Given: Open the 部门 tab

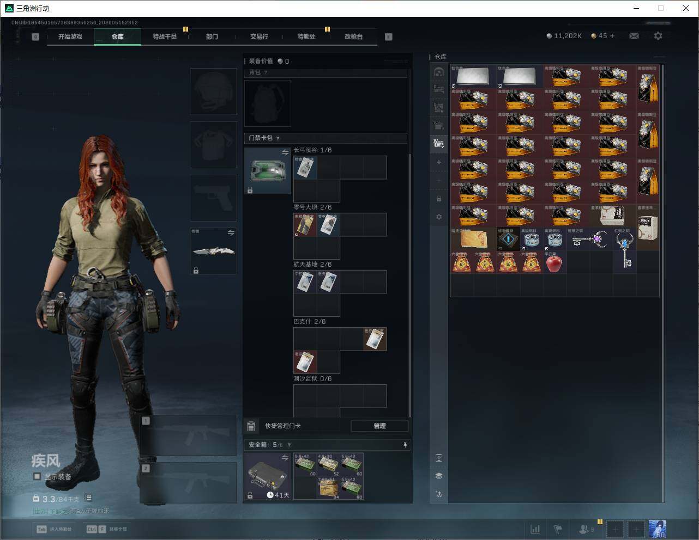Looking at the screenshot, I should pos(212,36).
